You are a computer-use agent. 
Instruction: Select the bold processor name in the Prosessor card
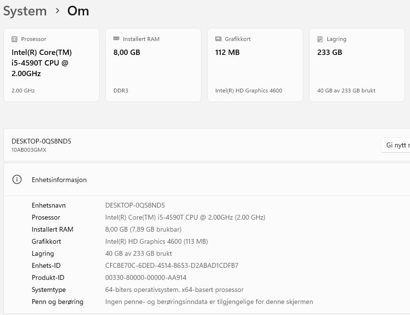(41, 63)
